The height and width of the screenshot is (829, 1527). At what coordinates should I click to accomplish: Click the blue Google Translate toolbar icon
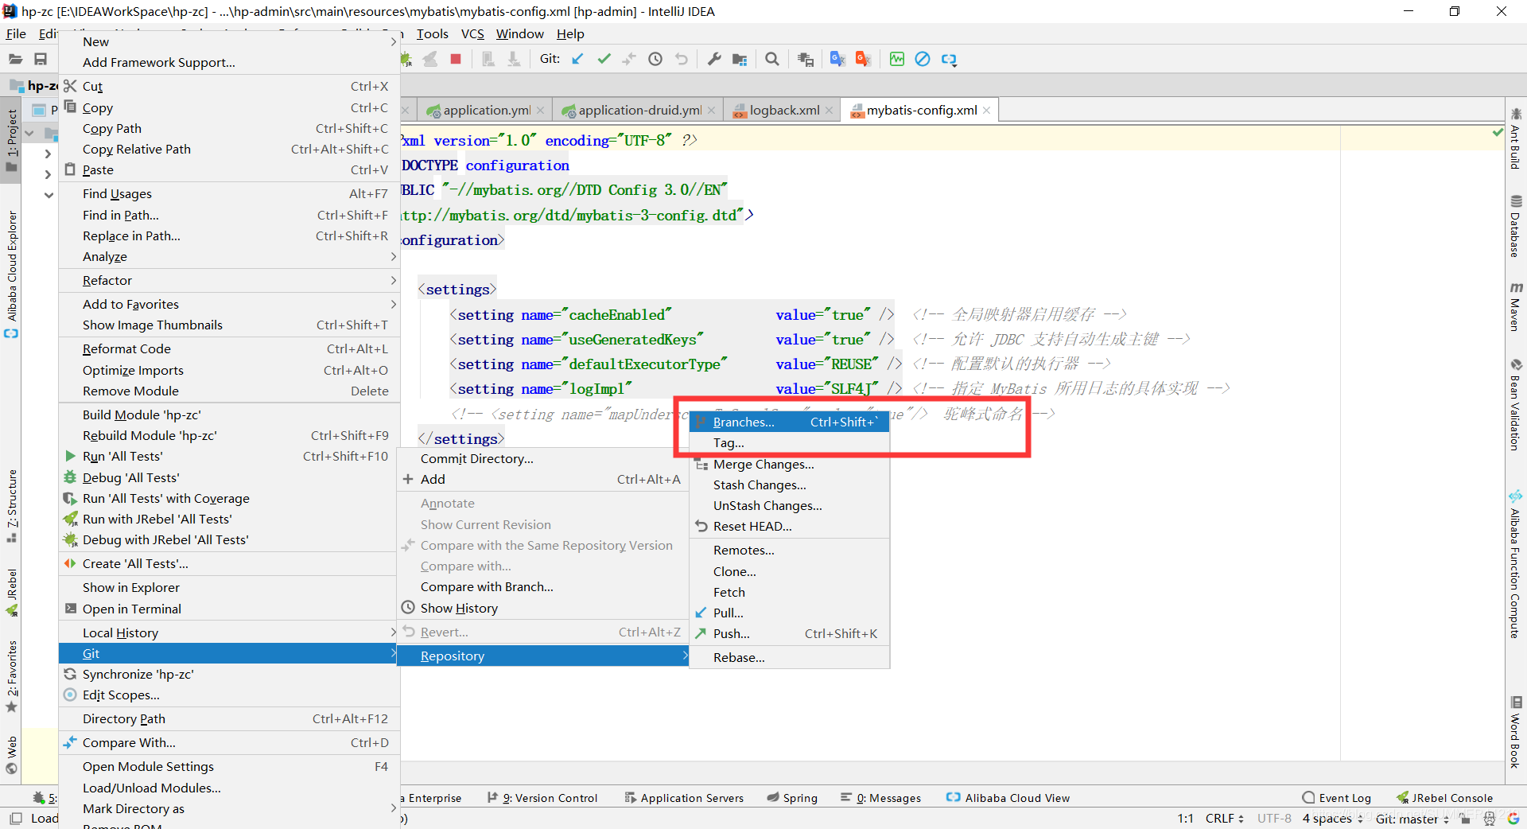(x=837, y=59)
